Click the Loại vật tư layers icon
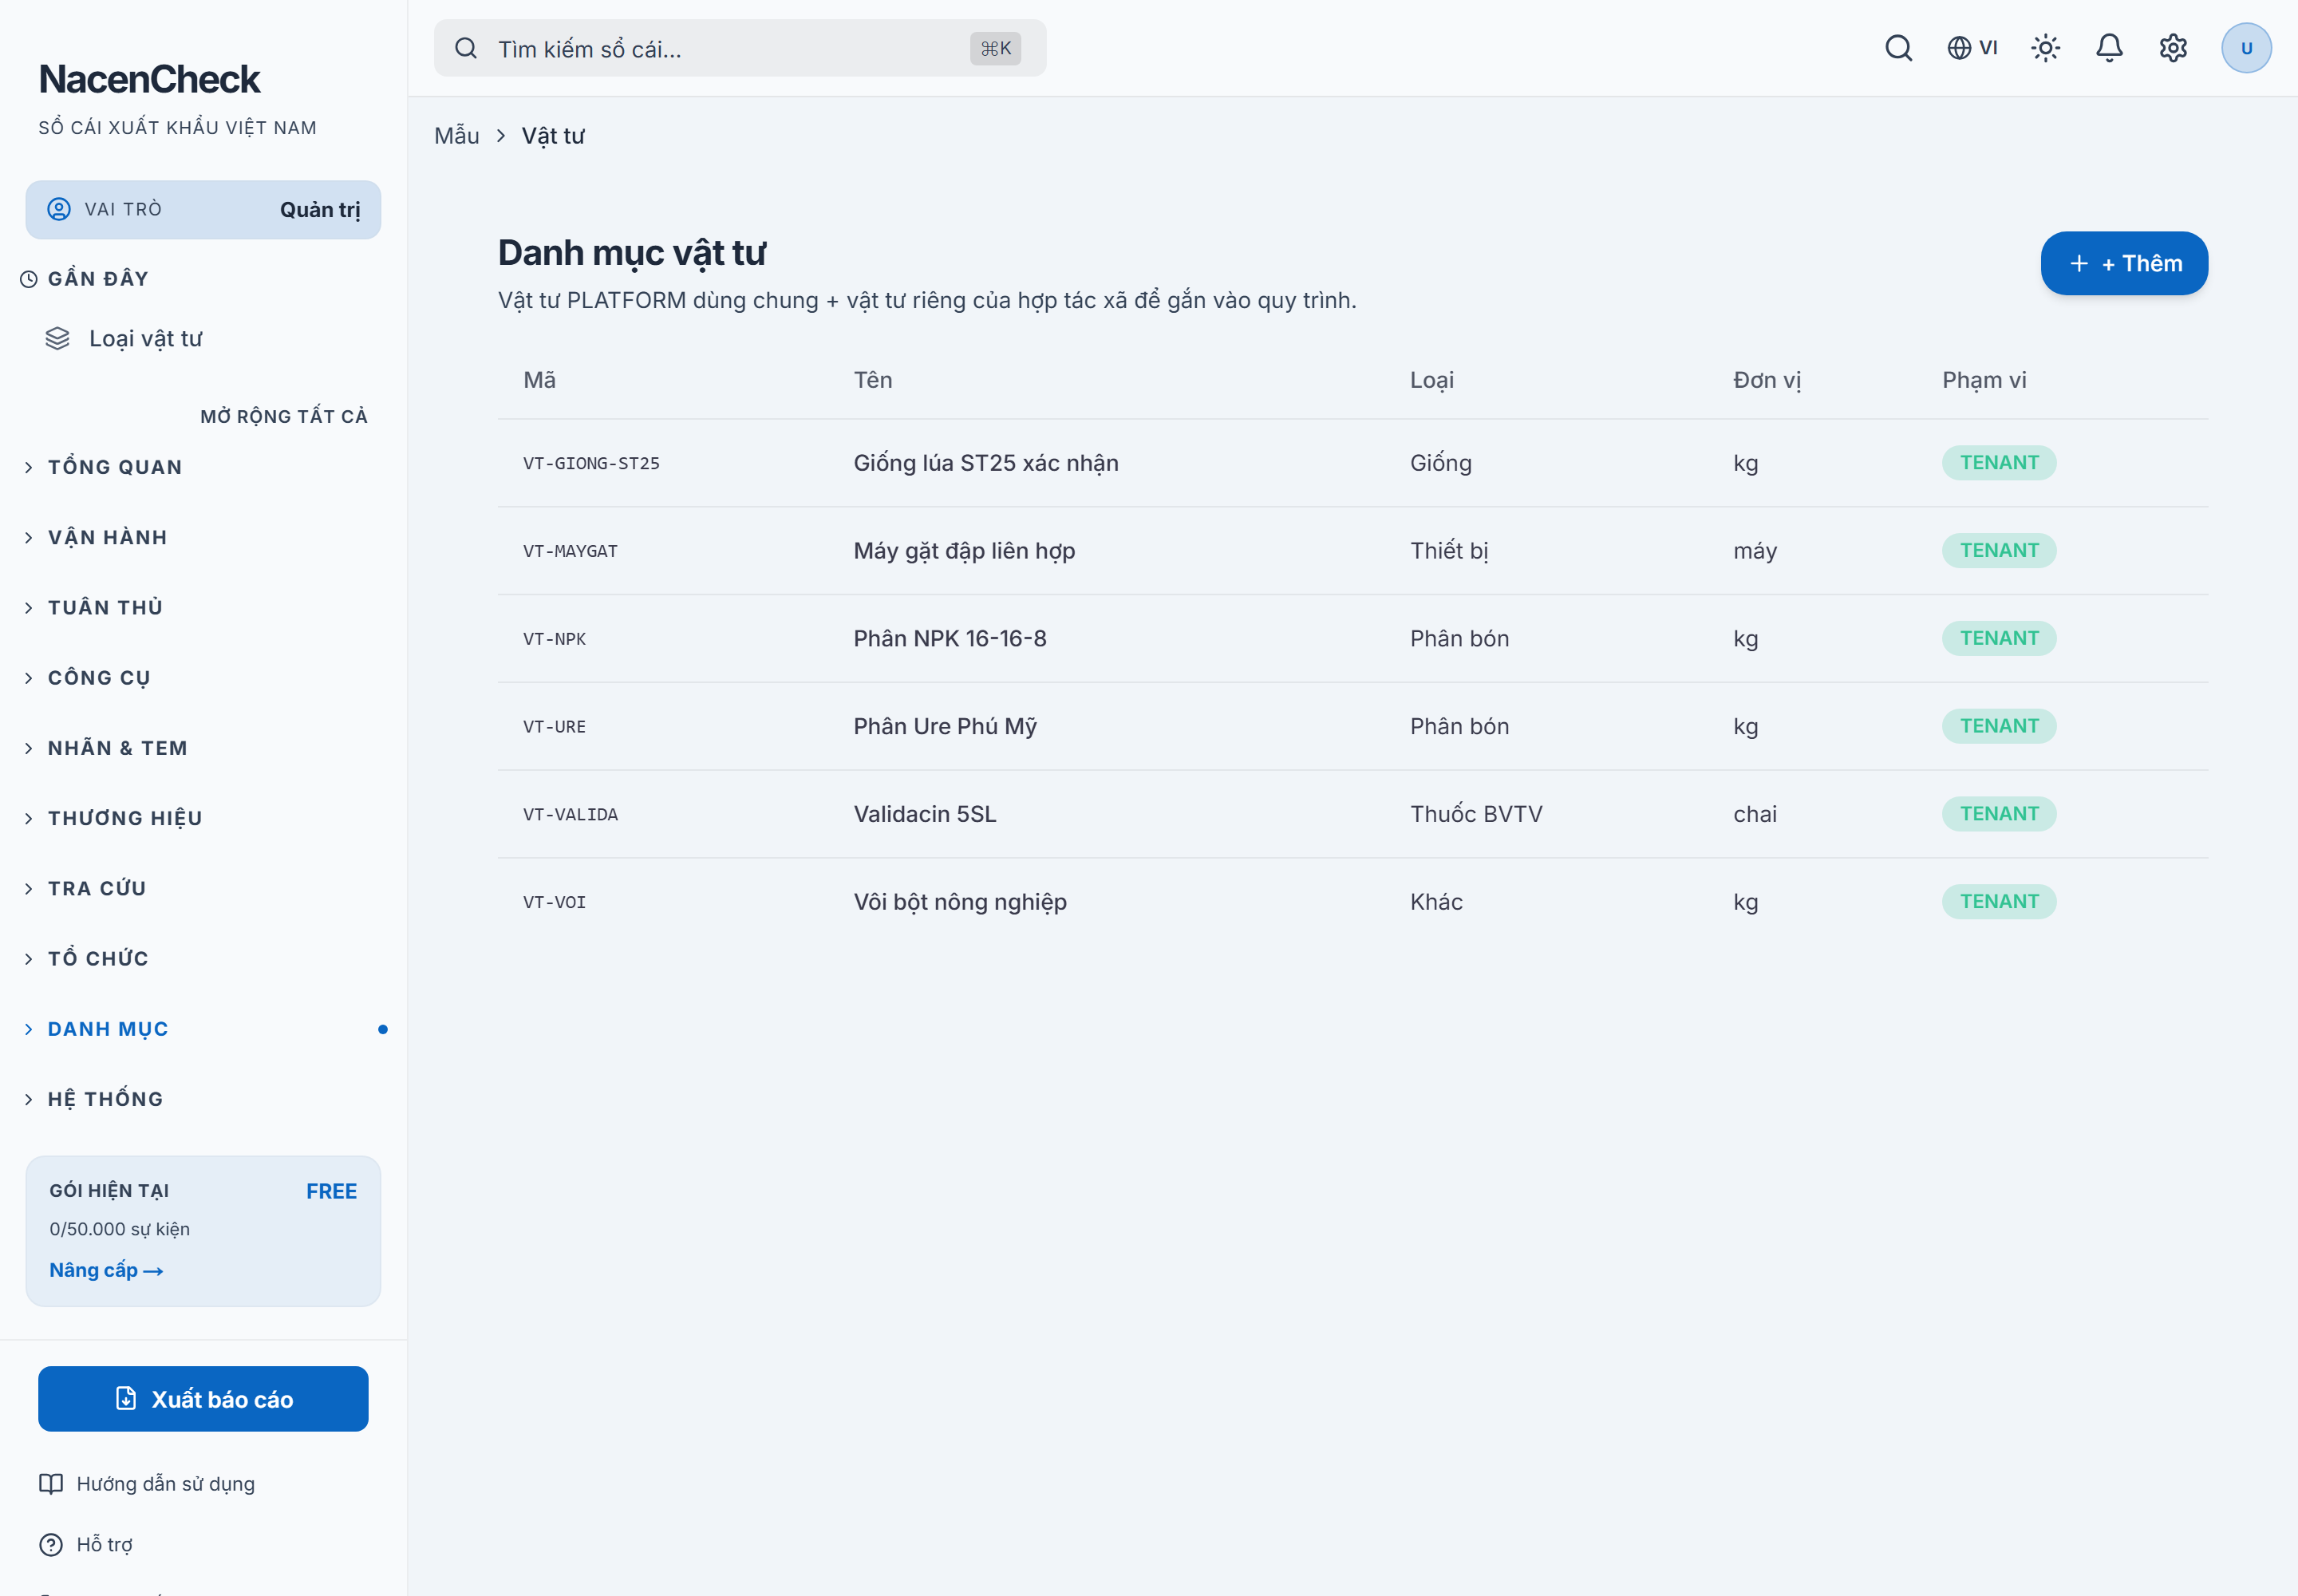Screen dimensions: 2298x1596 [x=57, y=339]
